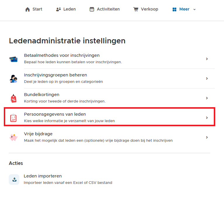Open the Activiteiten menu item
Viewport: 224px width, 217px height.
pyautogui.click(x=105, y=9)
